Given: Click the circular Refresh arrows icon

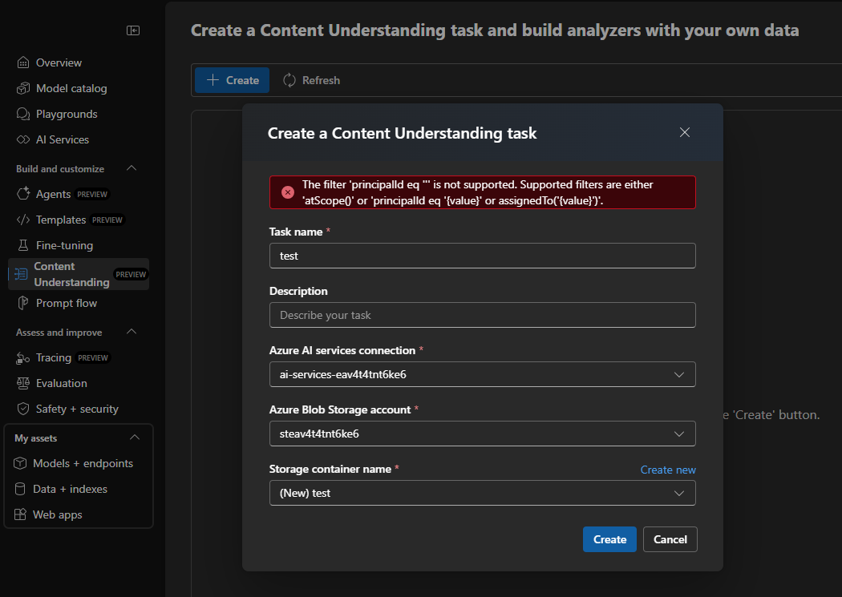Looking at the screenshot, I should 289,80.
